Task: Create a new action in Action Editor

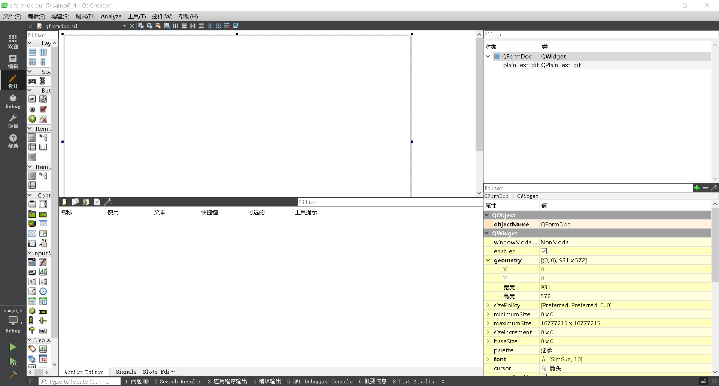Action: pos(64,202)
